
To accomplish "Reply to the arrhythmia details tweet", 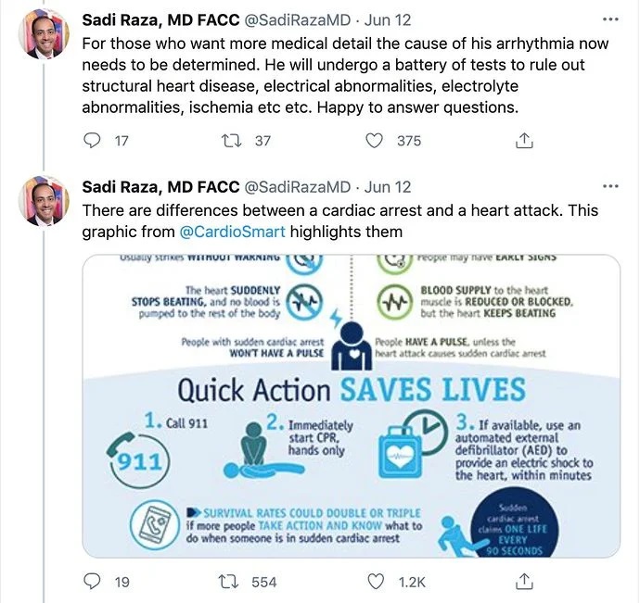I will [x=92, y=140].
